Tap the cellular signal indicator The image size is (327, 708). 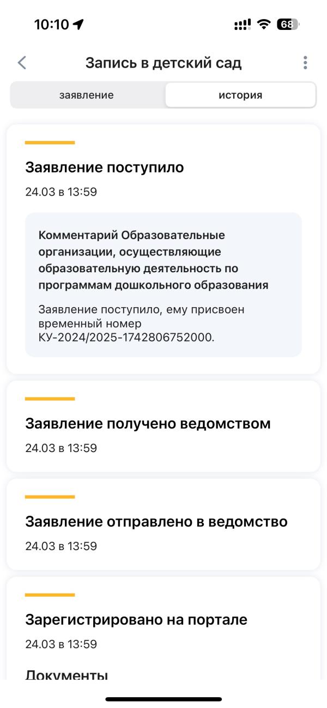coord(243,25)
